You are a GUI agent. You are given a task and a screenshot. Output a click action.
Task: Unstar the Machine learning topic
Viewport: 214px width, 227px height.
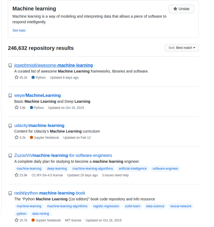tap(181, 9)
